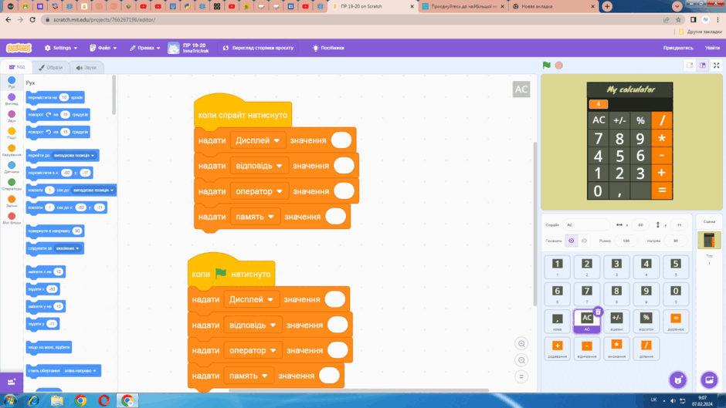The height and width of the screenshot is (408, 726).
Task: Select the Variables block category
Action: [x=12, y=202]
